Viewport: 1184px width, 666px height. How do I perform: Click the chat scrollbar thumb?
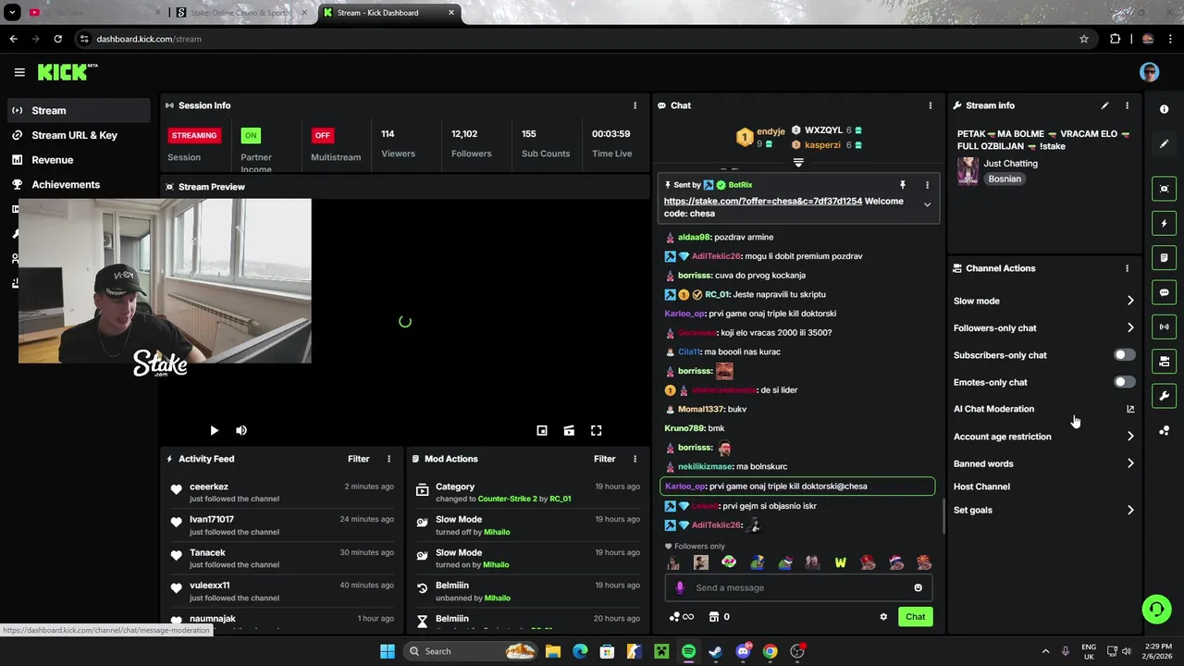pos(943,516)
